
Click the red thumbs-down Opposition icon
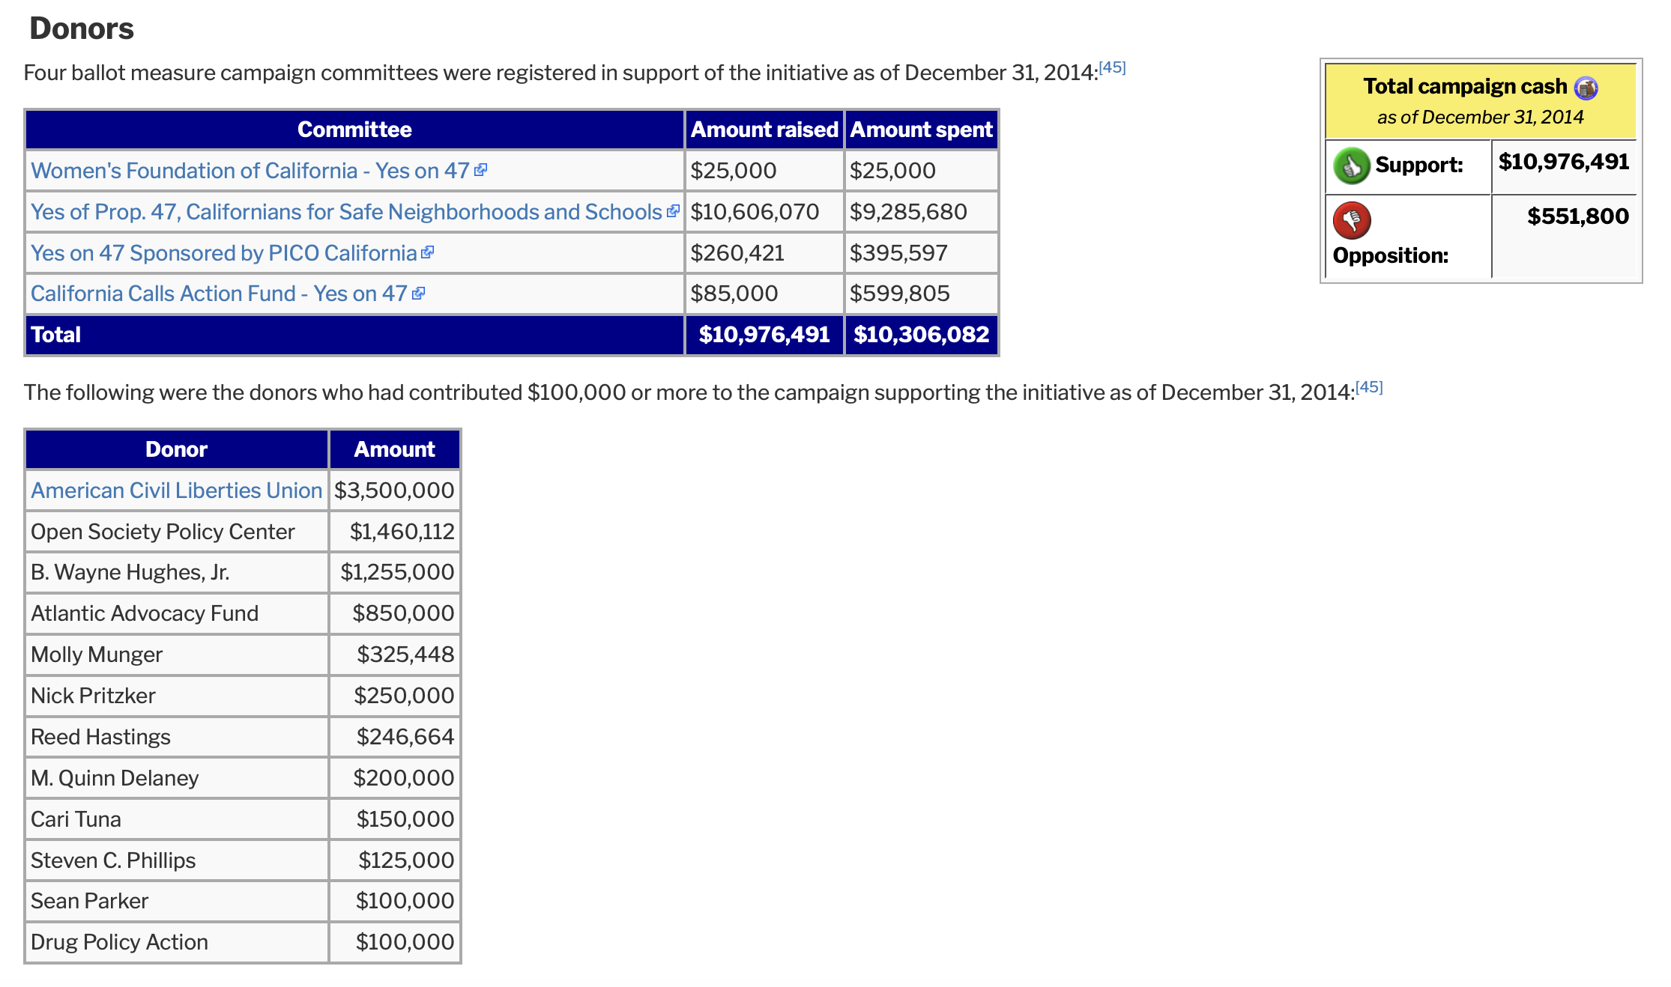1352,220
